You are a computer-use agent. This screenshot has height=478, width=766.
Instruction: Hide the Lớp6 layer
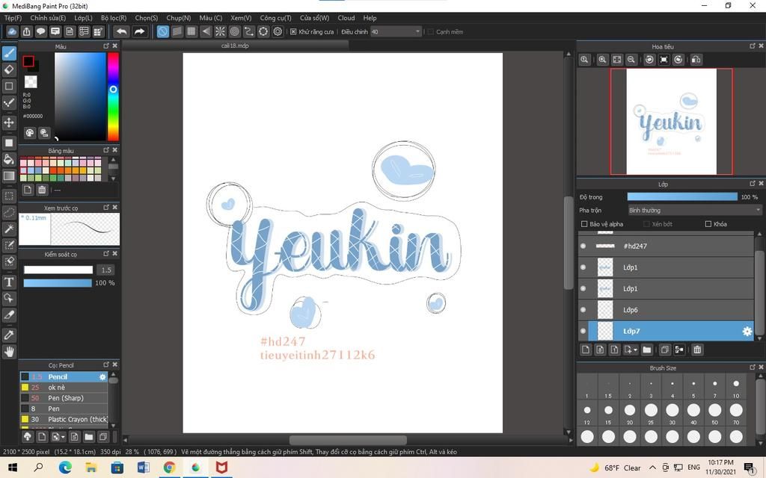[x=583, y=310]
